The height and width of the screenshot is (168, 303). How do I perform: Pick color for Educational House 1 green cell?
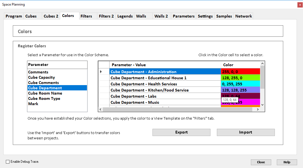pos(240,78)
